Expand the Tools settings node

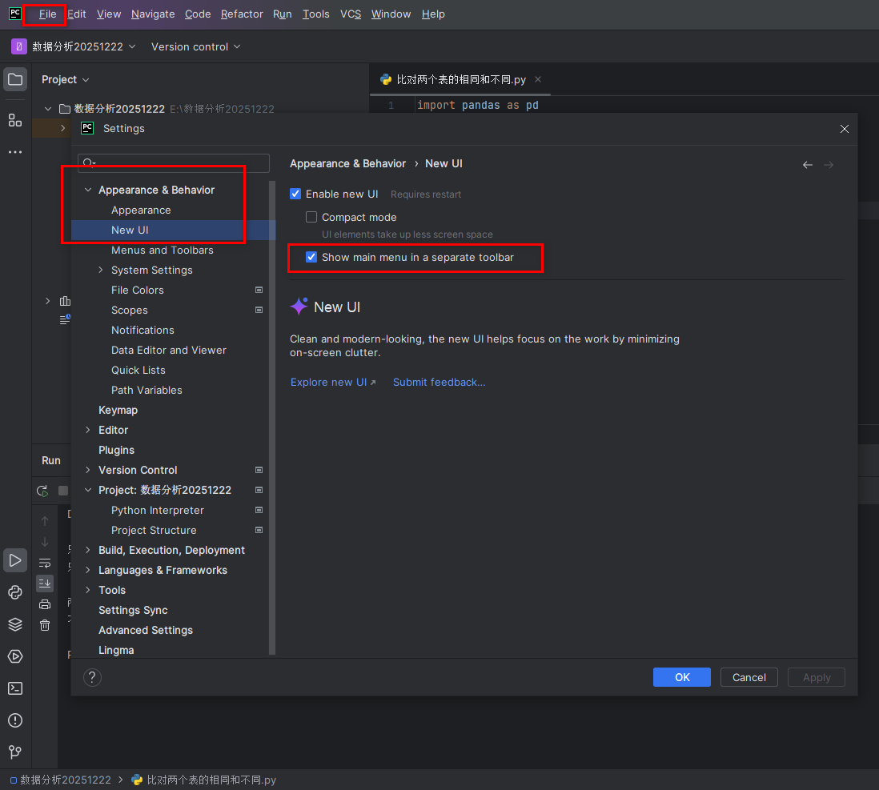point(88,590)
